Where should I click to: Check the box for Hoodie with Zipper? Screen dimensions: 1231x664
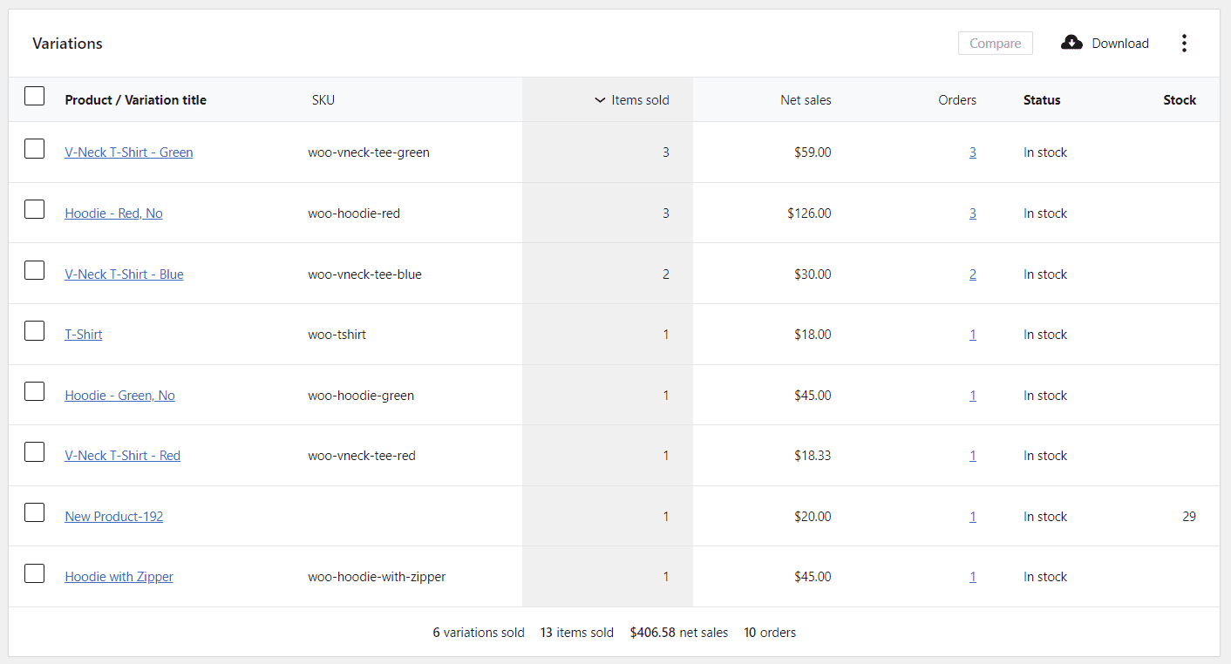34,573
